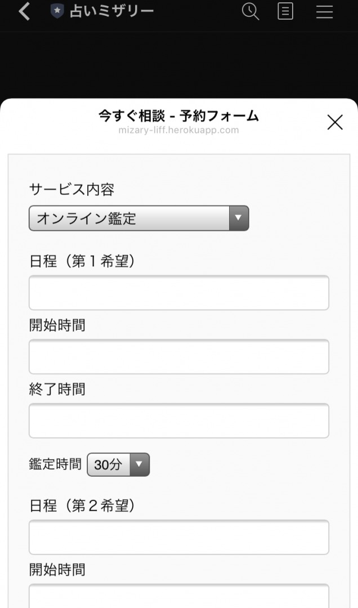The width and height of the screenshot is (358, 608).
Task: Click the arrow on サービス内容 dropdown
Action: click(x=239, y=218)
